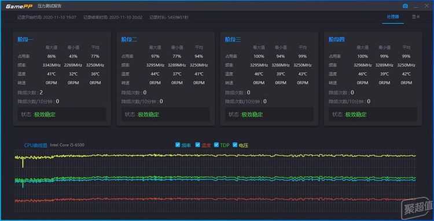Select the 阶段一 card heading
The height and width of the screenshot is (221, 434).
(25, 39)
